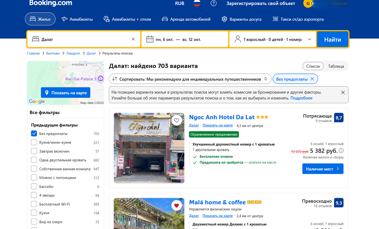Tick the Кухня filter checkbox
This screenshot has width=379, height=229.
[34, 213]
